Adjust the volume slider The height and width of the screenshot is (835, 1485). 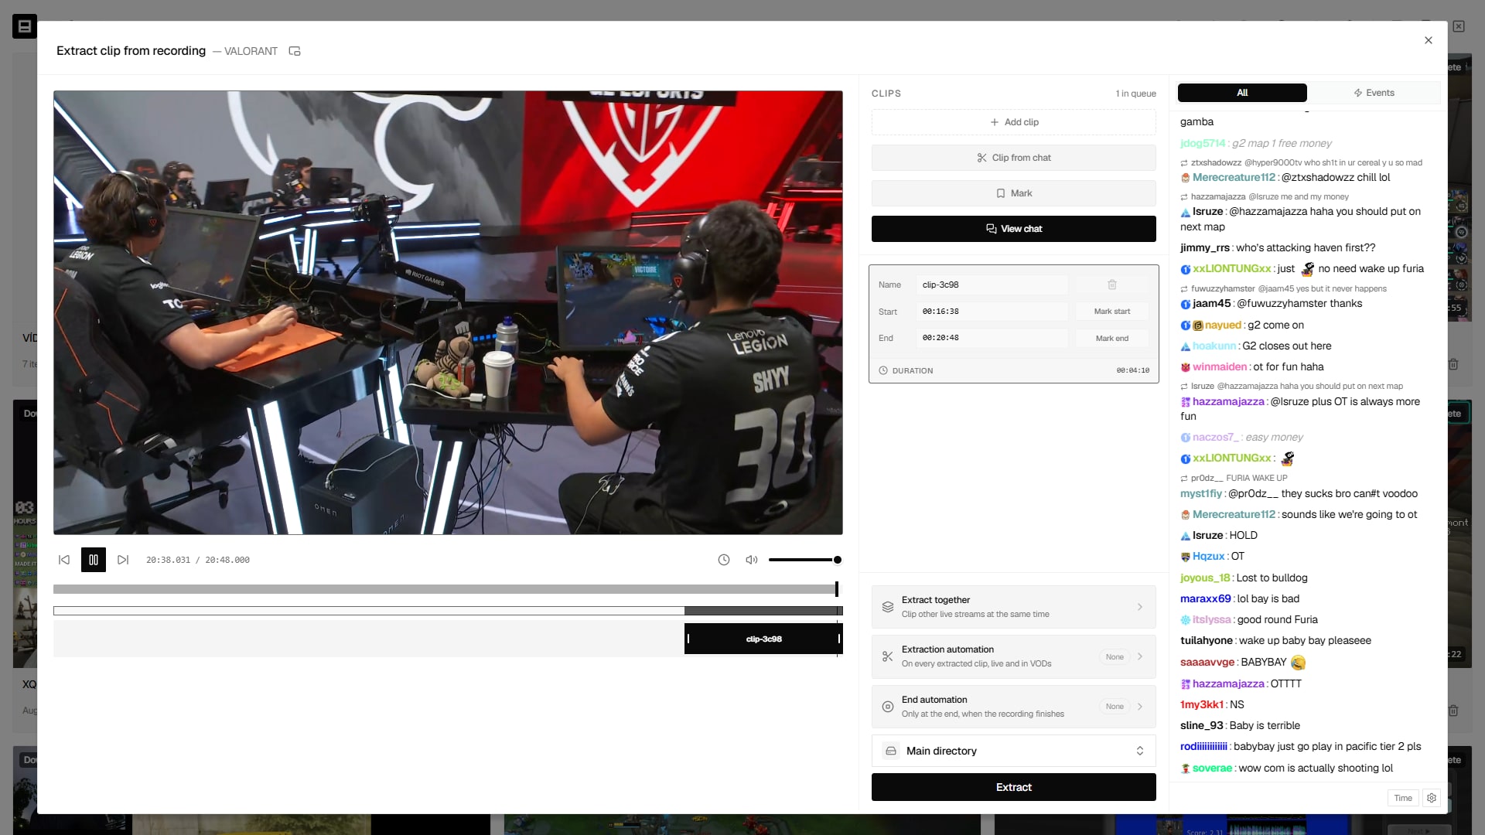(x=804, y=560)
